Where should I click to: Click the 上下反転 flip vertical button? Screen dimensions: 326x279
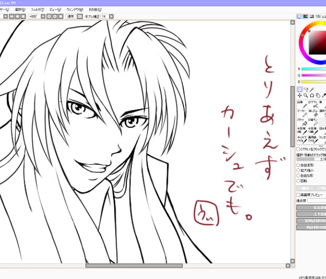click(x=311, y=214)
